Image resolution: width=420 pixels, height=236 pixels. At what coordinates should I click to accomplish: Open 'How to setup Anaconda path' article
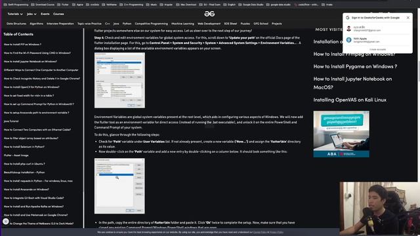tap(37, 113)
